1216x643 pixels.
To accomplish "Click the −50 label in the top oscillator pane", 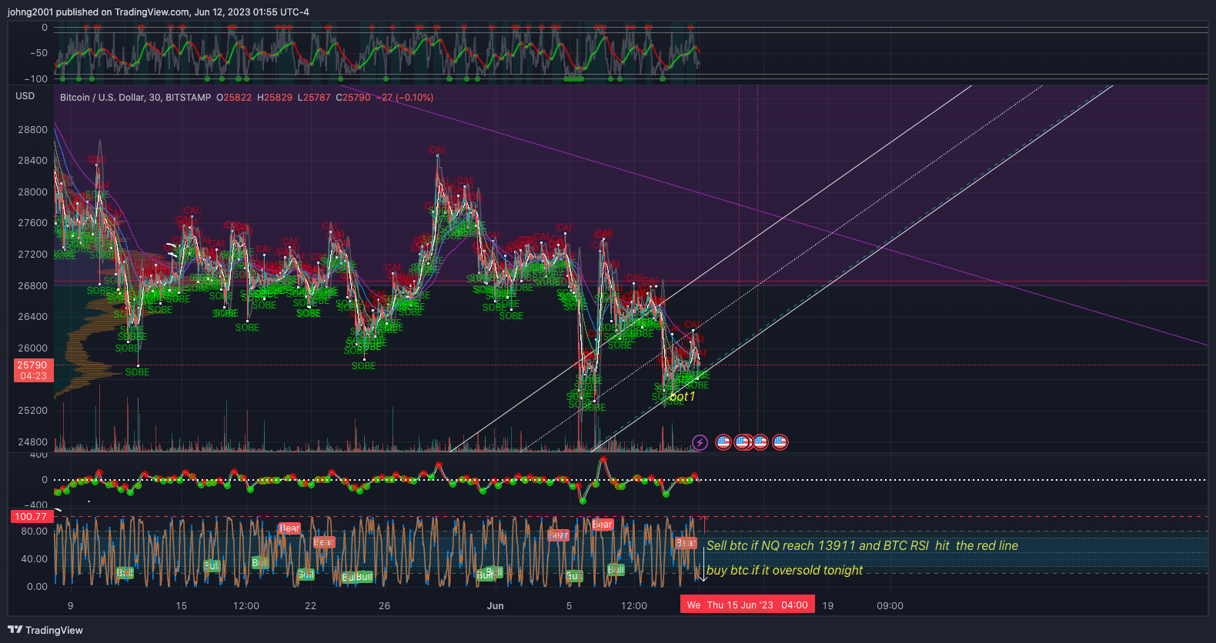I will [x=38, y=53].
